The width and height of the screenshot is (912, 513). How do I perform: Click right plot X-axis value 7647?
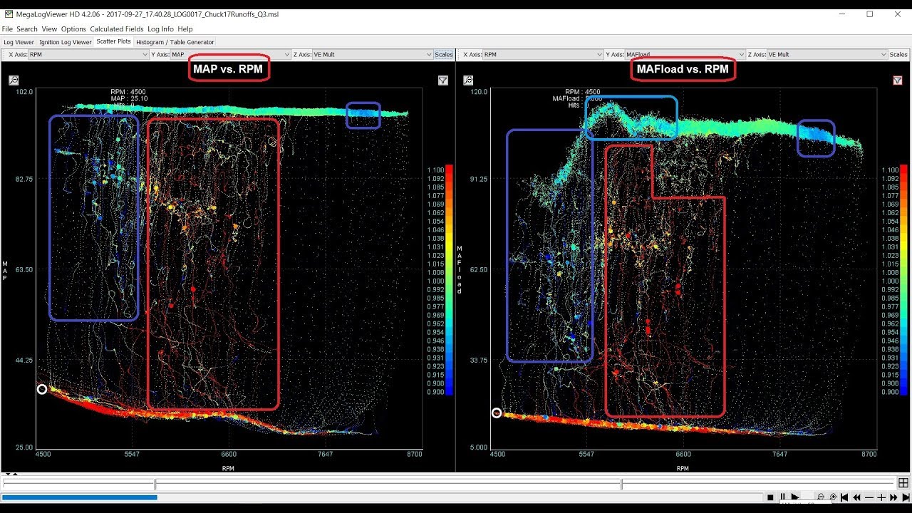point(780,454)
